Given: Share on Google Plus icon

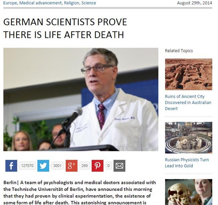Looking at the screenshot, I should (x=71, y=166).
